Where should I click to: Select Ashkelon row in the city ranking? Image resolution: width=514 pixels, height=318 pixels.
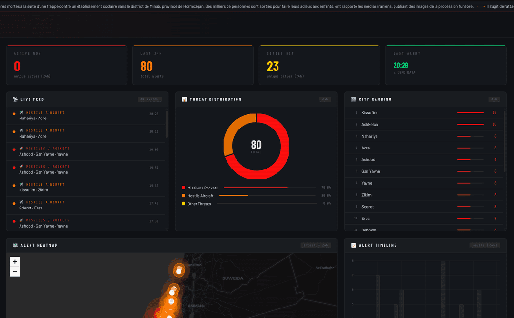tap(369, 124)
